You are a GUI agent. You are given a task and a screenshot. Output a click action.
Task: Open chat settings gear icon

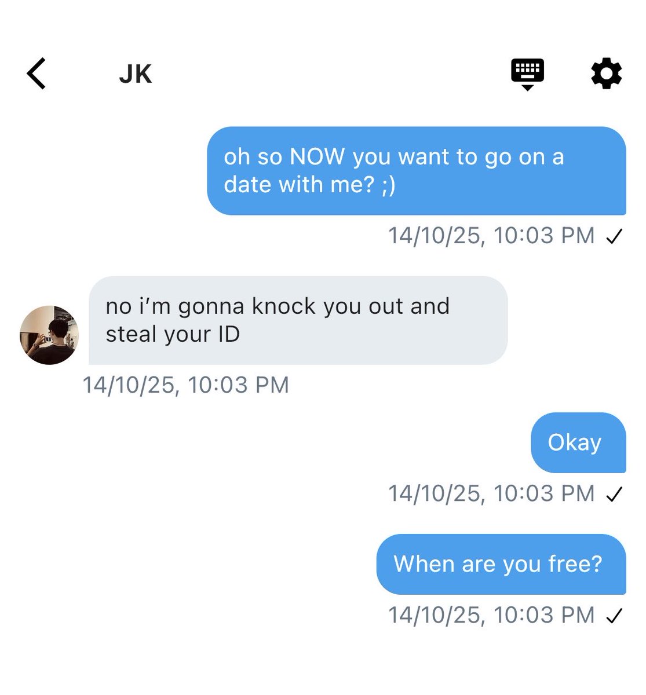tap(606, 74)
